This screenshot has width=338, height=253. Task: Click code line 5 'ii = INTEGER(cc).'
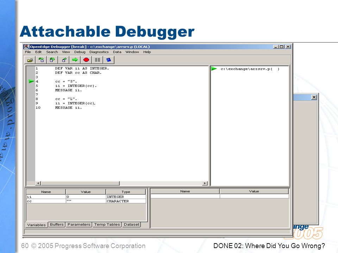(76, 86)
